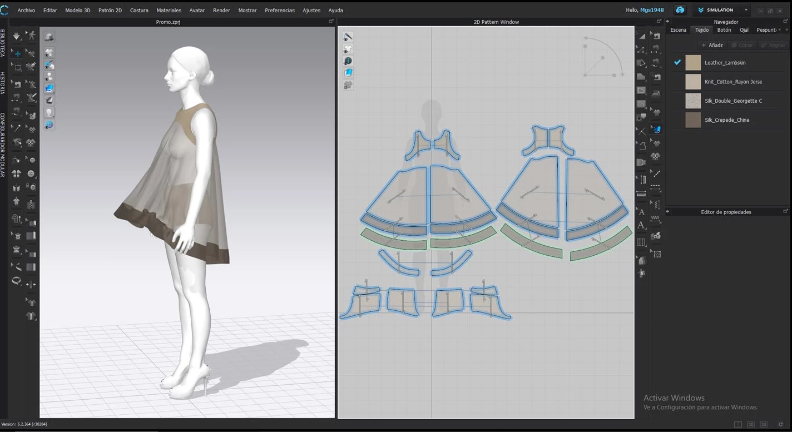Open the vertical BIBLIOTECA side panel
The width and height of the screenshot is (792, 432).
[x=3, y=43]
